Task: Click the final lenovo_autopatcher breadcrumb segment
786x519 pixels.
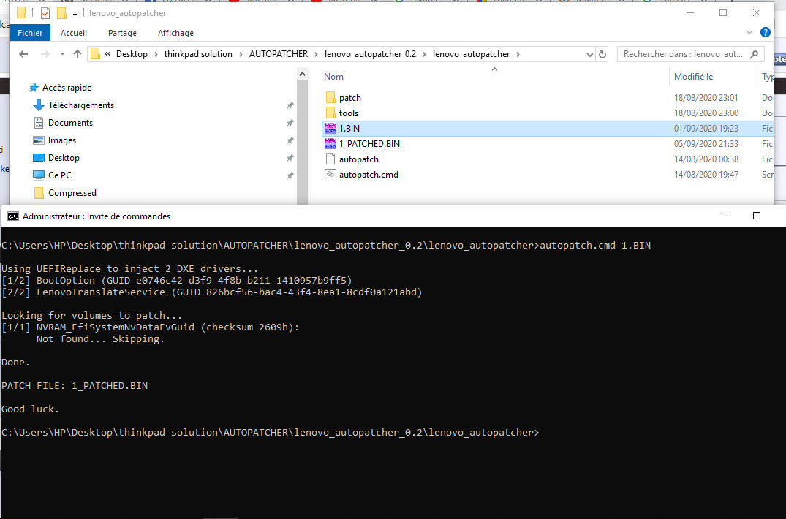Action: pyautogui.click(x=471, y=54)
